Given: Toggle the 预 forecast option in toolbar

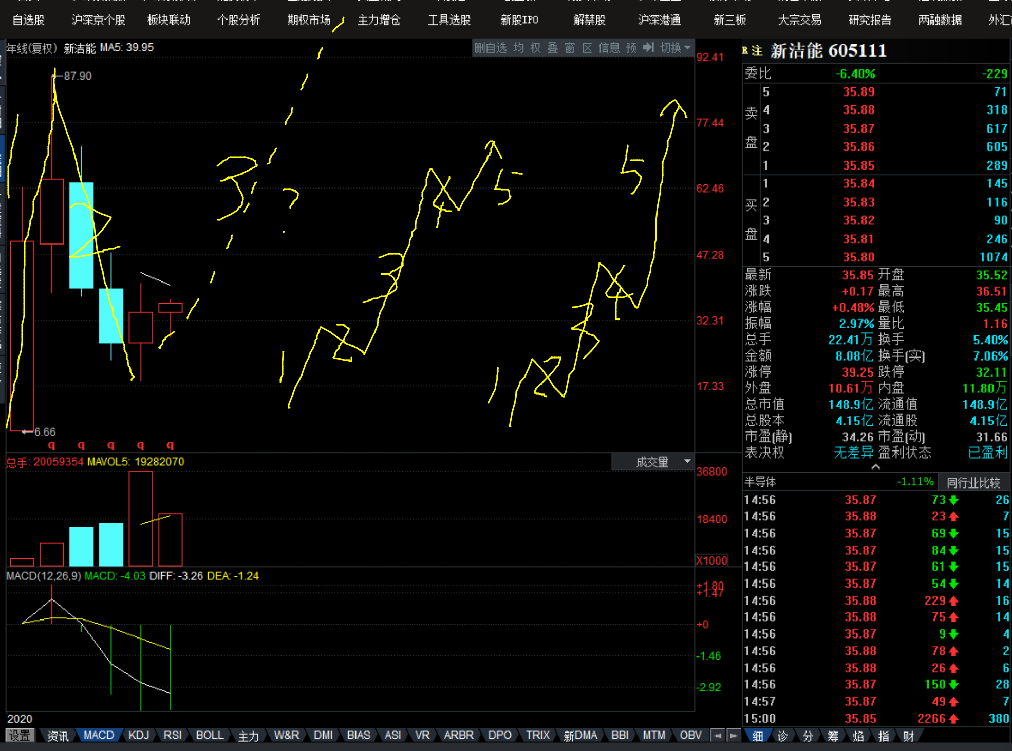Looking at the screenshot, I should click(x=631, y=48).
